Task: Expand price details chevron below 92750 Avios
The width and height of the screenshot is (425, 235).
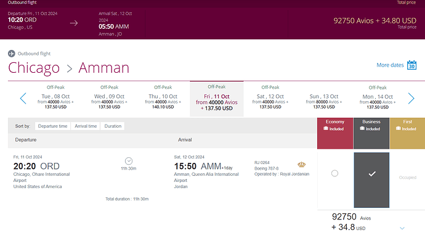Action: (402, 228)
